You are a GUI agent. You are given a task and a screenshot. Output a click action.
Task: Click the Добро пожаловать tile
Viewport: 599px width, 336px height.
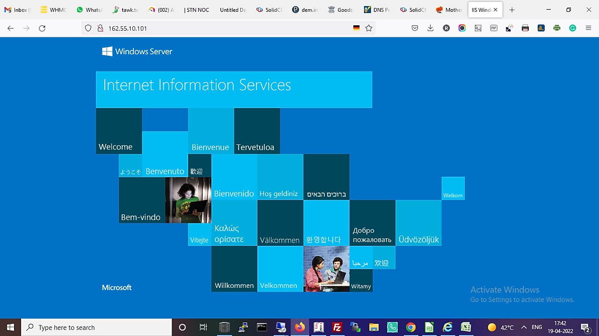point(372,223)
